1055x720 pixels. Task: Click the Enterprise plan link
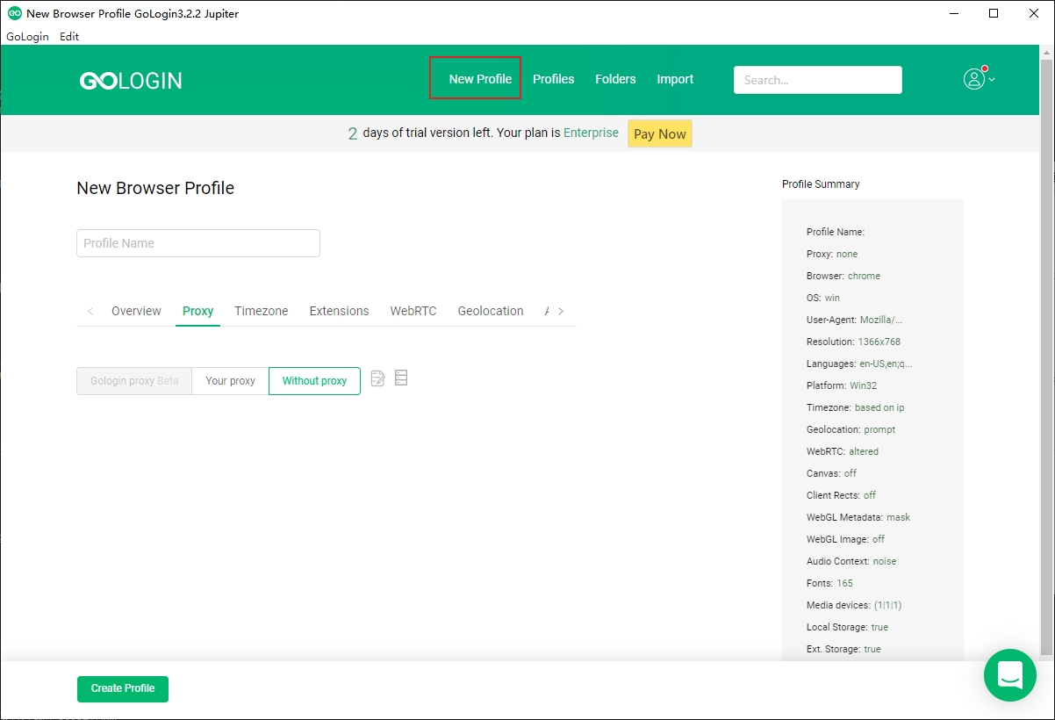click(591, 133)
